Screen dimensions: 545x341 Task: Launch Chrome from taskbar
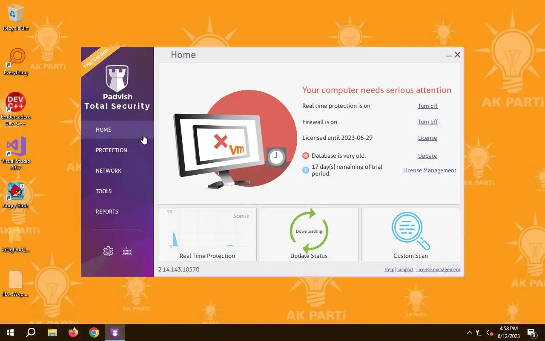94,332
